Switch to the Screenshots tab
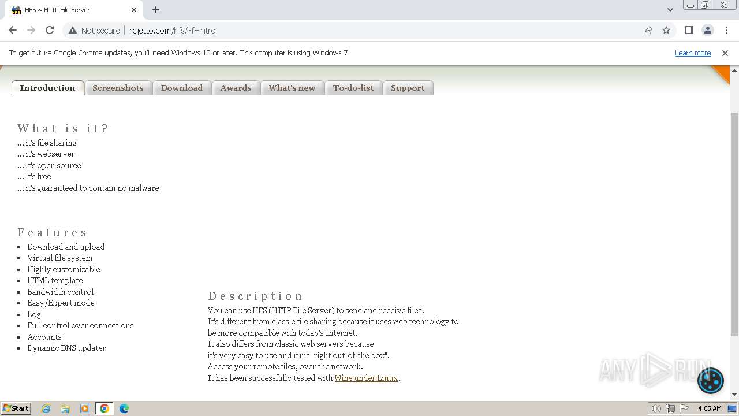The width and height of the screenshot is (739, 416). pos(118,88)
